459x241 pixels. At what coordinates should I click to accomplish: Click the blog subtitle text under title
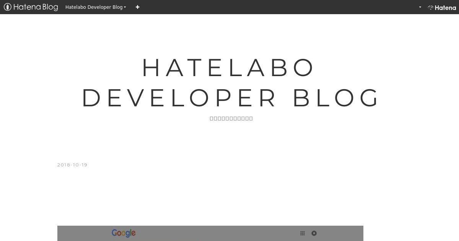pos(231,118)
